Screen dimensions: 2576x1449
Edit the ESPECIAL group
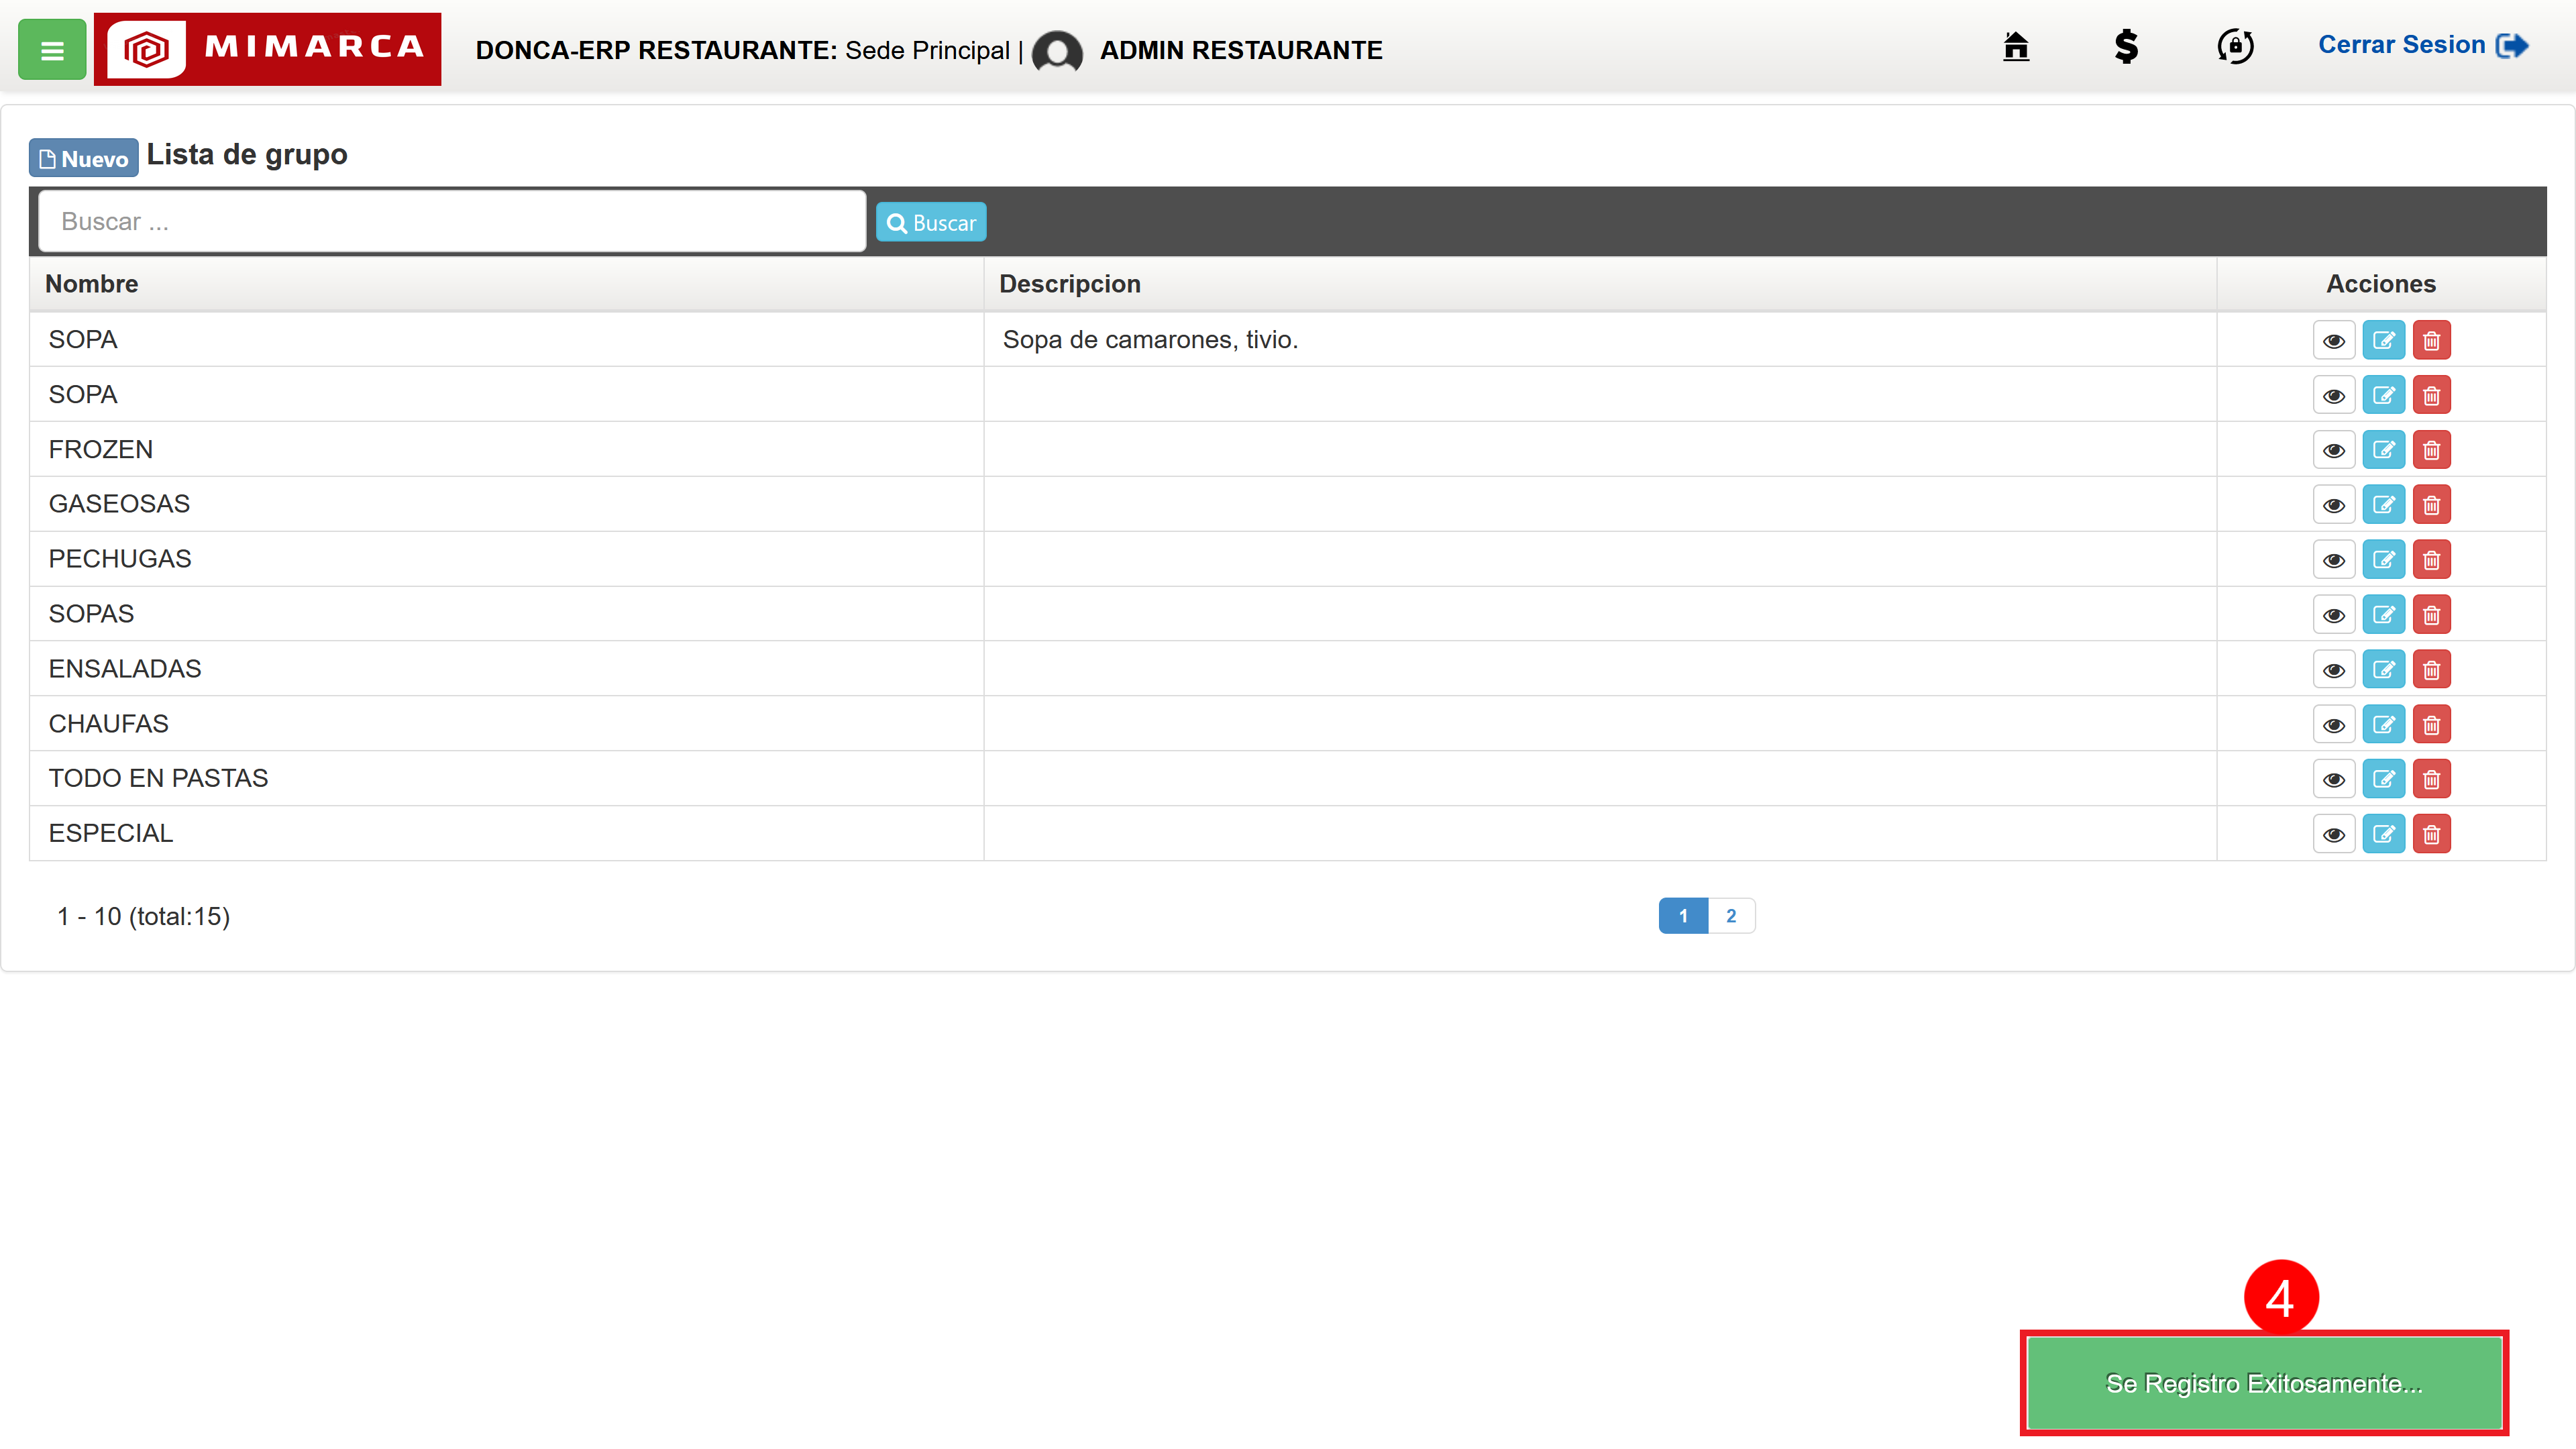[2383, 834]
